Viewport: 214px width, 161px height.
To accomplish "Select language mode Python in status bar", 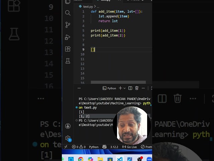I will pyautogui.click(x=94, y=147).
